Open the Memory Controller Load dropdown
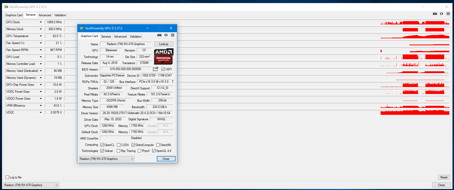454x190 pixels. 41,64
